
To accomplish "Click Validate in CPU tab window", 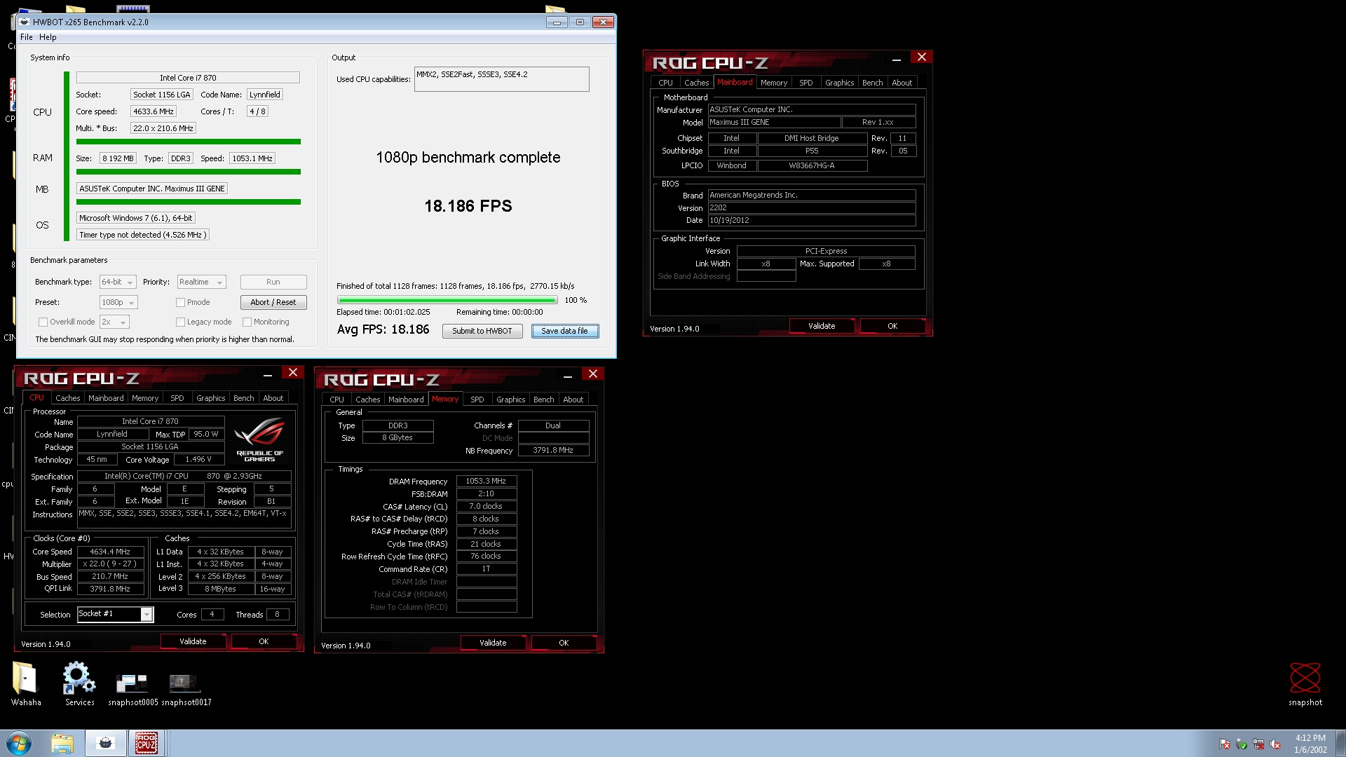I will click(193, 641).
